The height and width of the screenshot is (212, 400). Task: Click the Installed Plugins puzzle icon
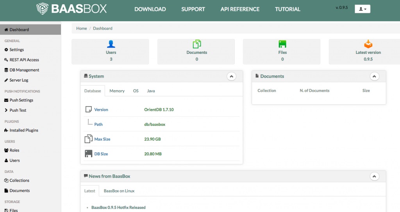pyautogui.click(x=6, y=130)
